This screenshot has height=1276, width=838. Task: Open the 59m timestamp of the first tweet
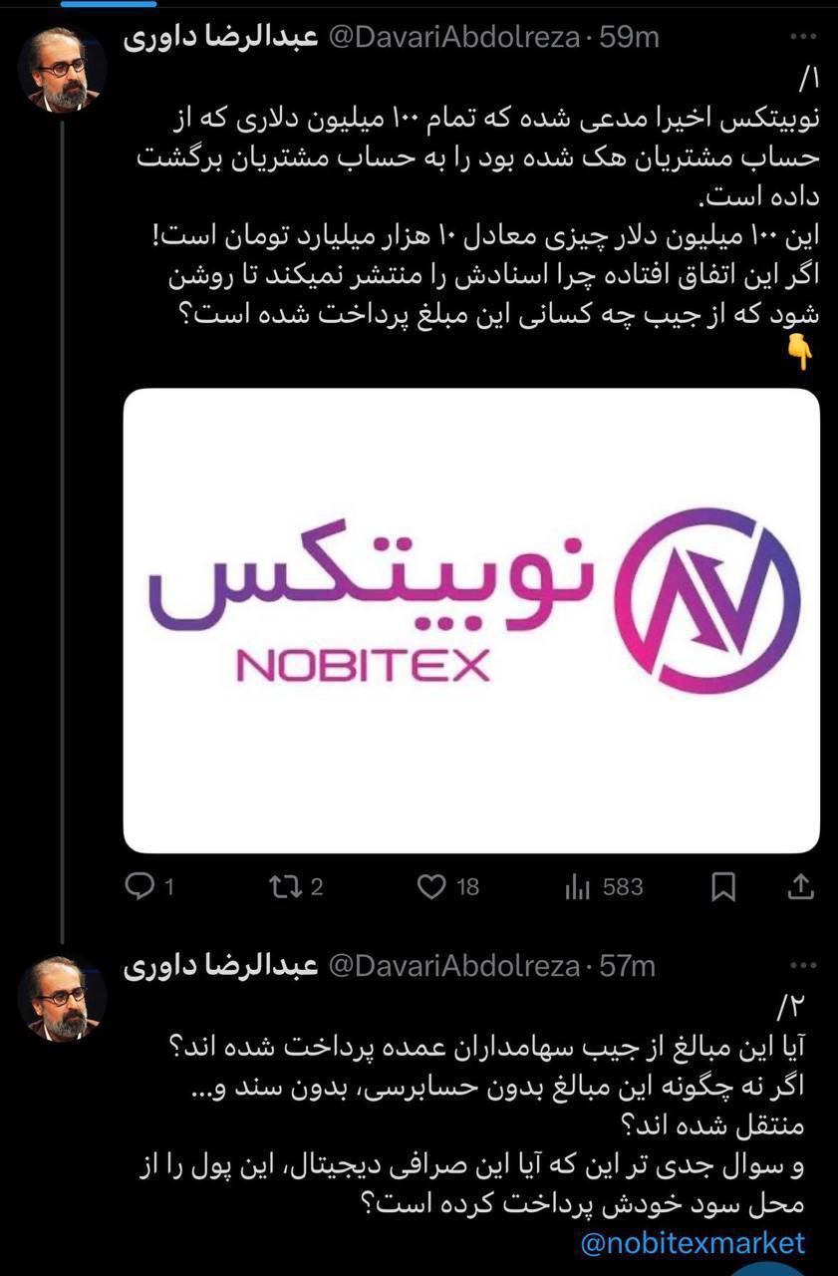(x=628, y=38)
